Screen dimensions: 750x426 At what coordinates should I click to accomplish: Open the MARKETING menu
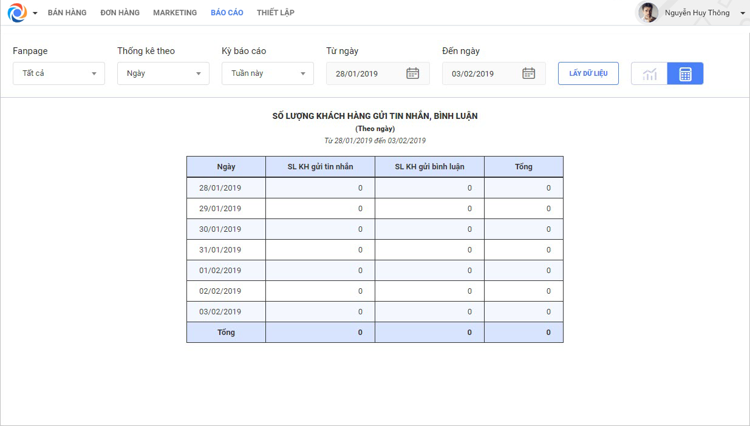click(x=175, y=13)
